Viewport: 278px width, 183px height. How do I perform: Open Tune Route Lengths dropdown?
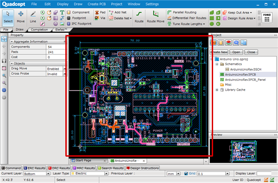[204, 24]
